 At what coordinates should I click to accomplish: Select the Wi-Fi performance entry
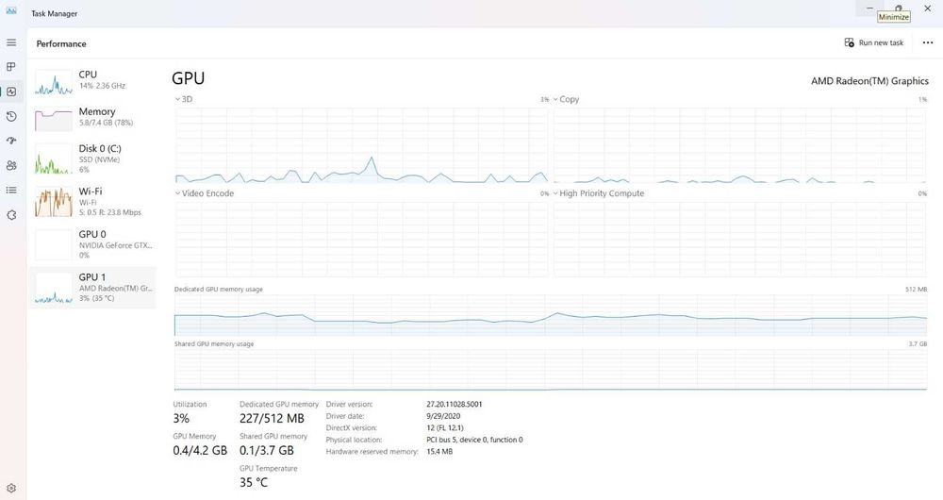(92, 202)
